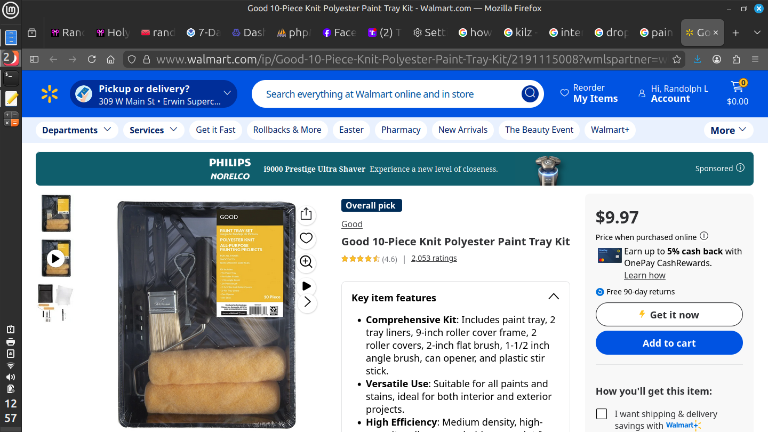Open the More navigation dropdown
The width and height of the screenshot is (768, 432).
[728, 130]
